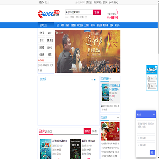The image size is (159, 159).
Task: Select the first banner slide indicator square
Action: point(113,70)
